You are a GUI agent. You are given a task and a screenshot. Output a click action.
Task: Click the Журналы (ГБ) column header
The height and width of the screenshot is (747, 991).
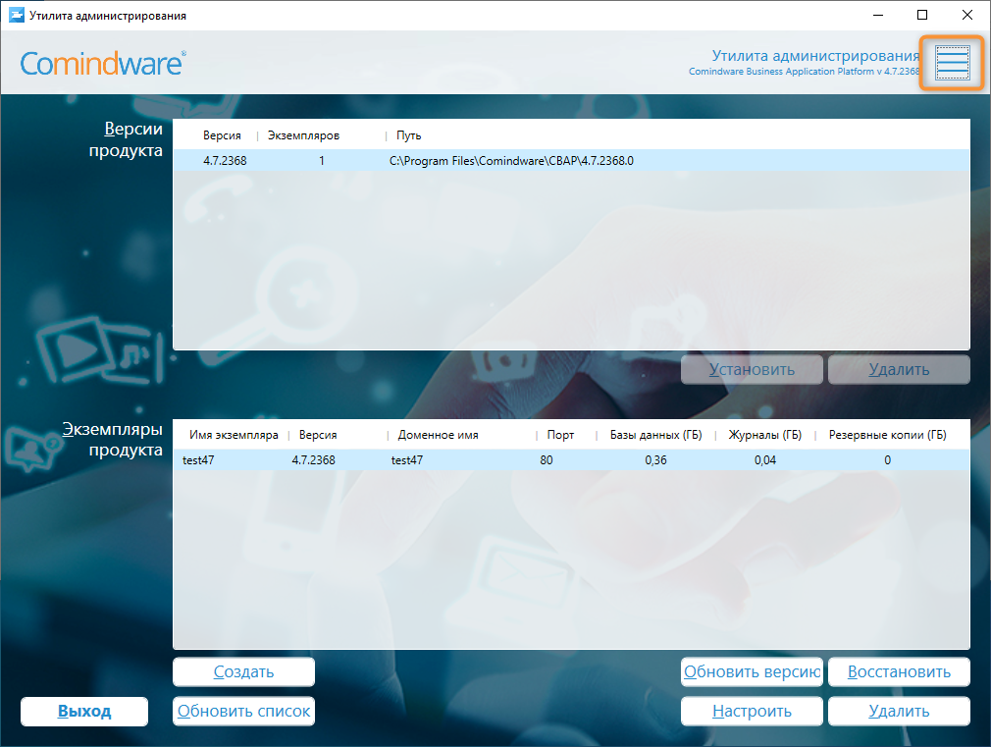[764, 435]
